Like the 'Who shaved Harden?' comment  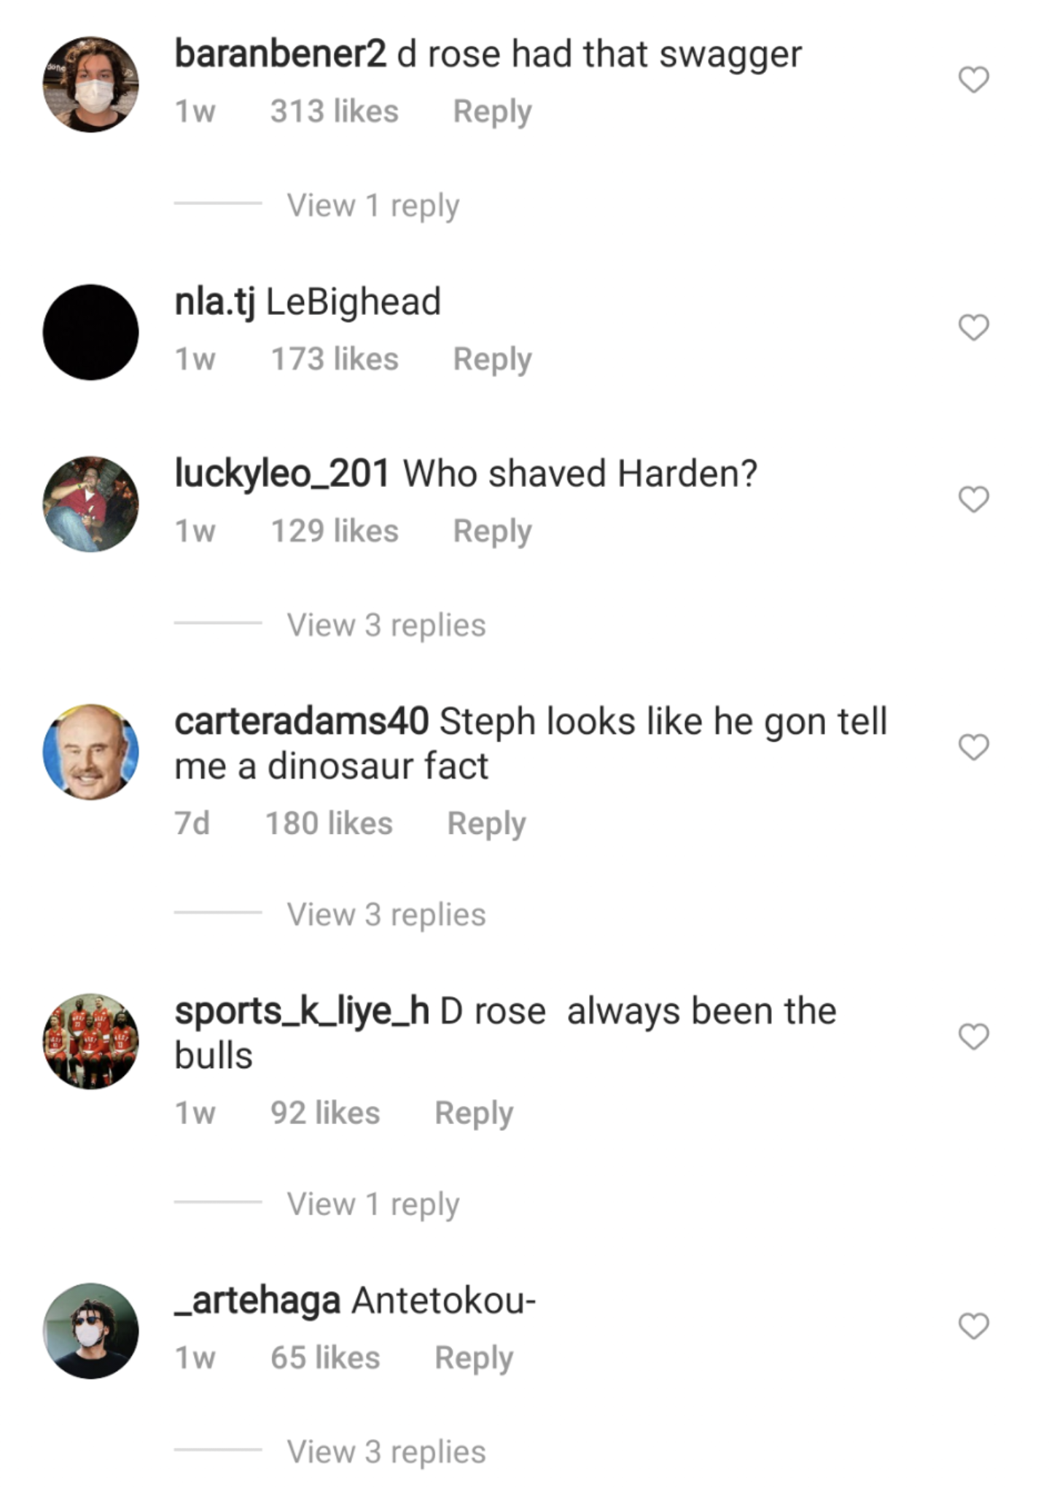(x=973, y=499)
